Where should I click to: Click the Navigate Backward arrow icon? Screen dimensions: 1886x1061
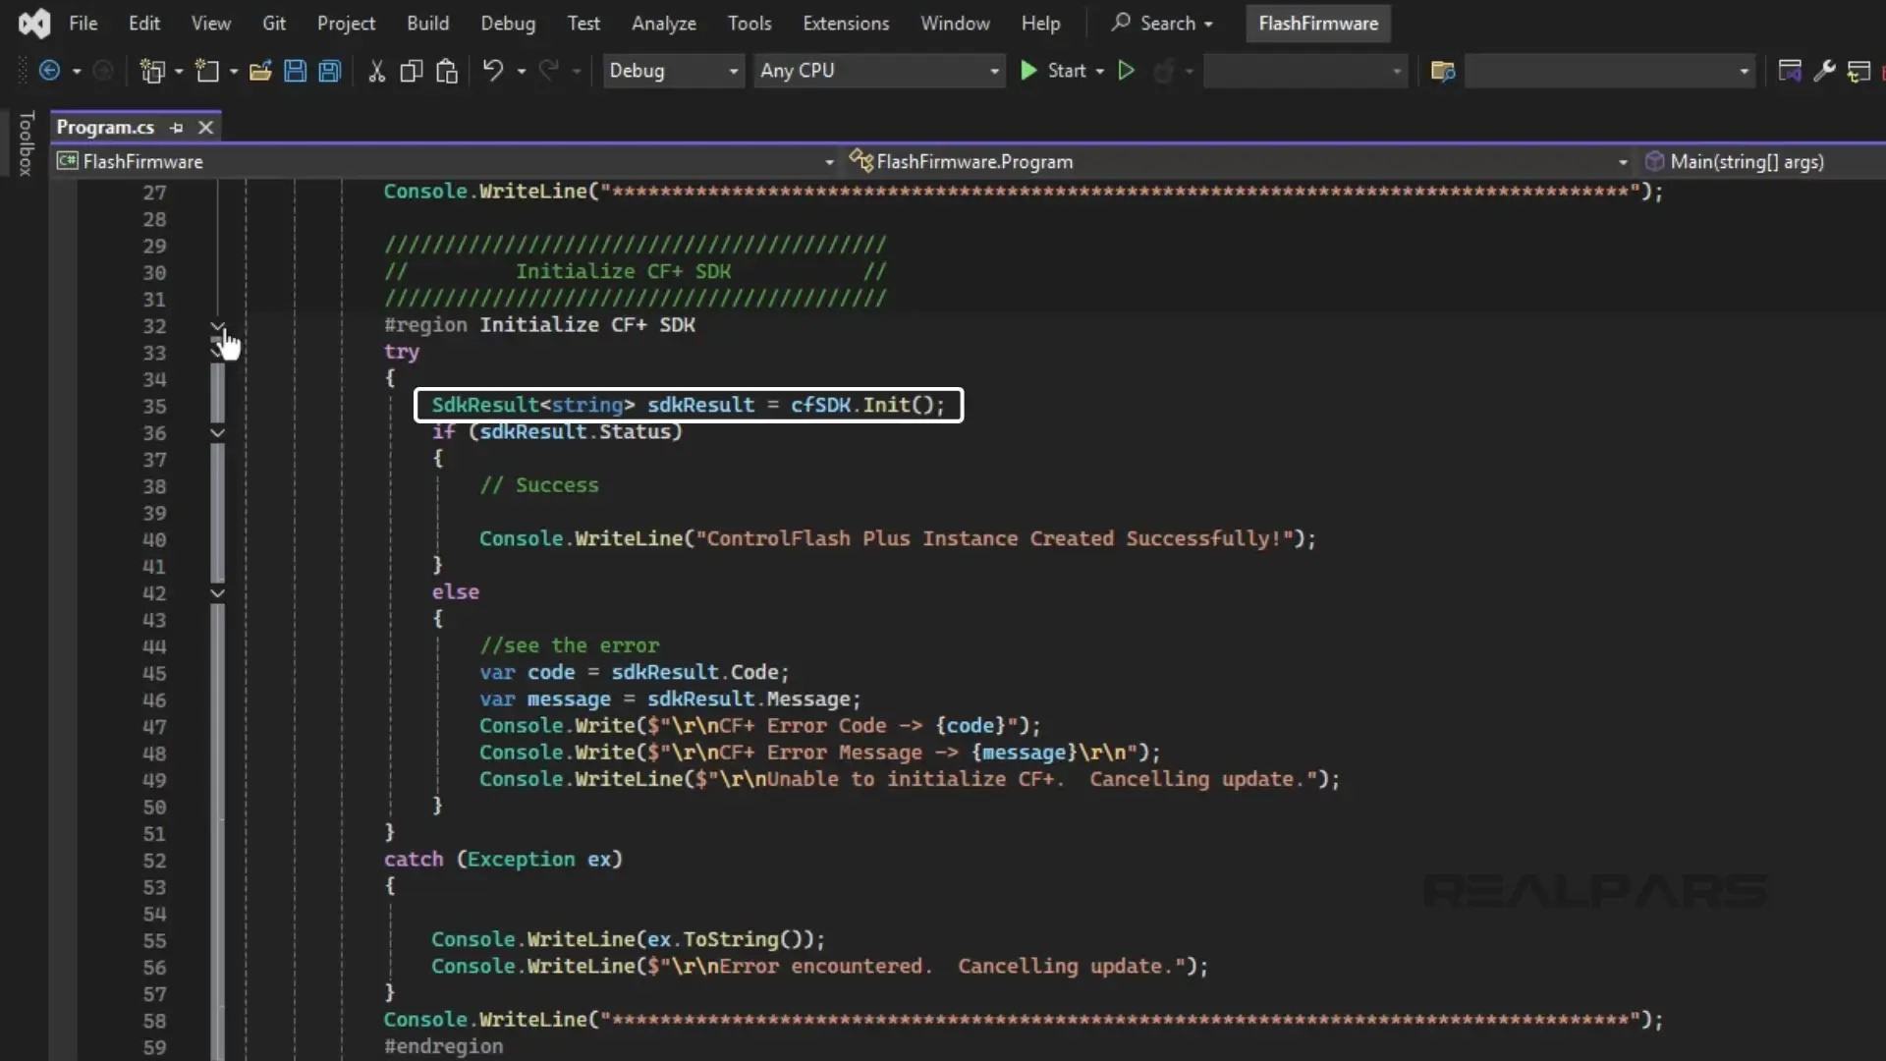49,71
